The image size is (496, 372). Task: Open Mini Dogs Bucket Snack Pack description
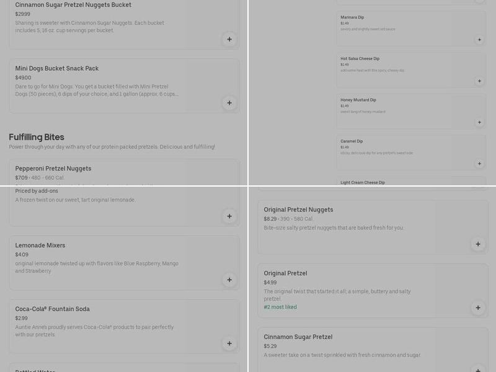pos(97,91)
